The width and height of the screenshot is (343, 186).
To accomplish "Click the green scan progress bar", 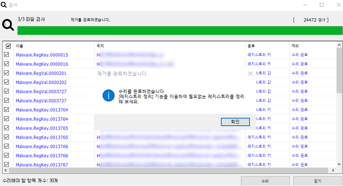I will tap(180, 30).
